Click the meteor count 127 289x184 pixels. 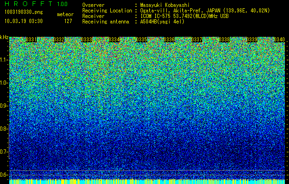pyautogui.click(x=68, y=21)
